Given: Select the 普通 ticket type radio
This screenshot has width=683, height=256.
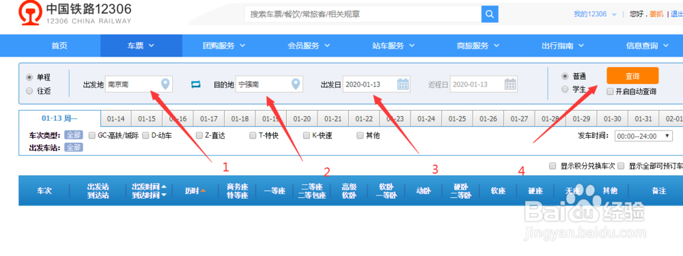Looking at the screenshot, I should click(x=566, y=76).
